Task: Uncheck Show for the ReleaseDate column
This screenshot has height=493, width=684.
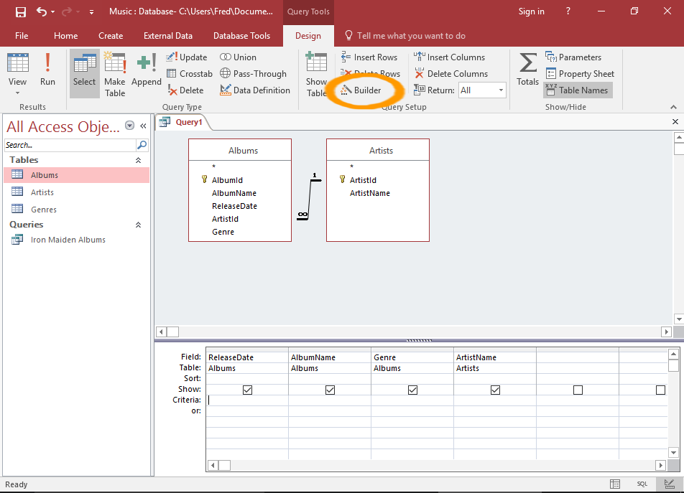Action: (247, 390)
